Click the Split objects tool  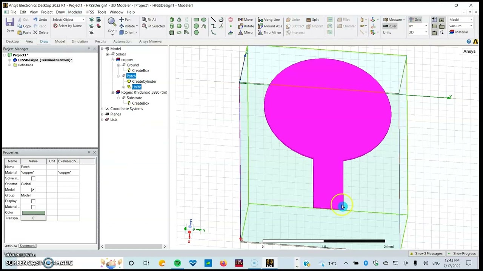coord(312,20)
